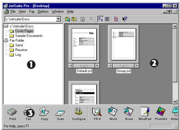The height and width of the screenshot is (130, 180).
Task: Go to previous page of Group.jsd
Action: [110, 66]
